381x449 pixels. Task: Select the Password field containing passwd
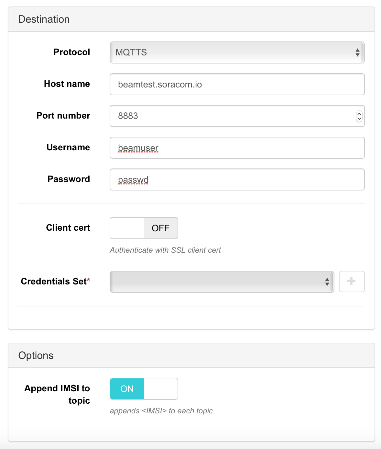237,179
